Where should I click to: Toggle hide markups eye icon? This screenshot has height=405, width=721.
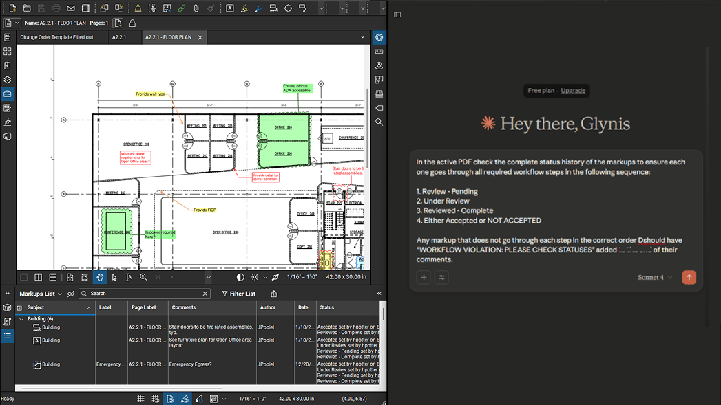(70, 294)
